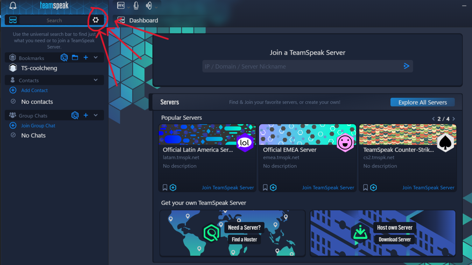Click the Host own Server label
This screenshot has height=265, width=472.
pos(395,227)
